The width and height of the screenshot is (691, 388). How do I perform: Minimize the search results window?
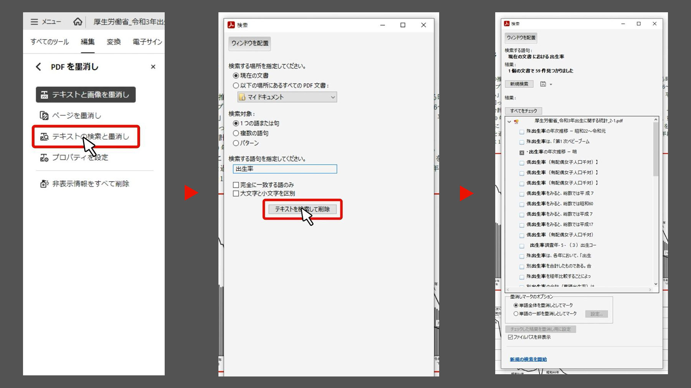(623, 24)
